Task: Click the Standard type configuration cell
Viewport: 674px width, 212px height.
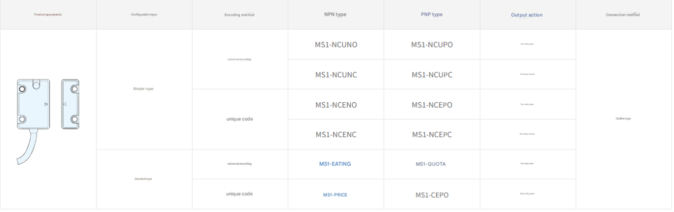Action: [143, 179]
